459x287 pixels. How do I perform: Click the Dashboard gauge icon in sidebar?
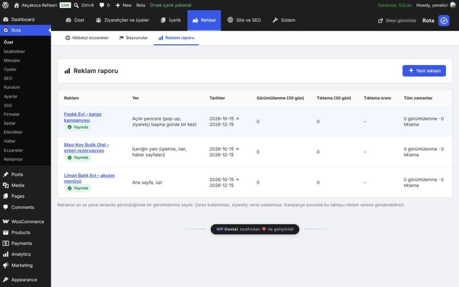(5, 19)
